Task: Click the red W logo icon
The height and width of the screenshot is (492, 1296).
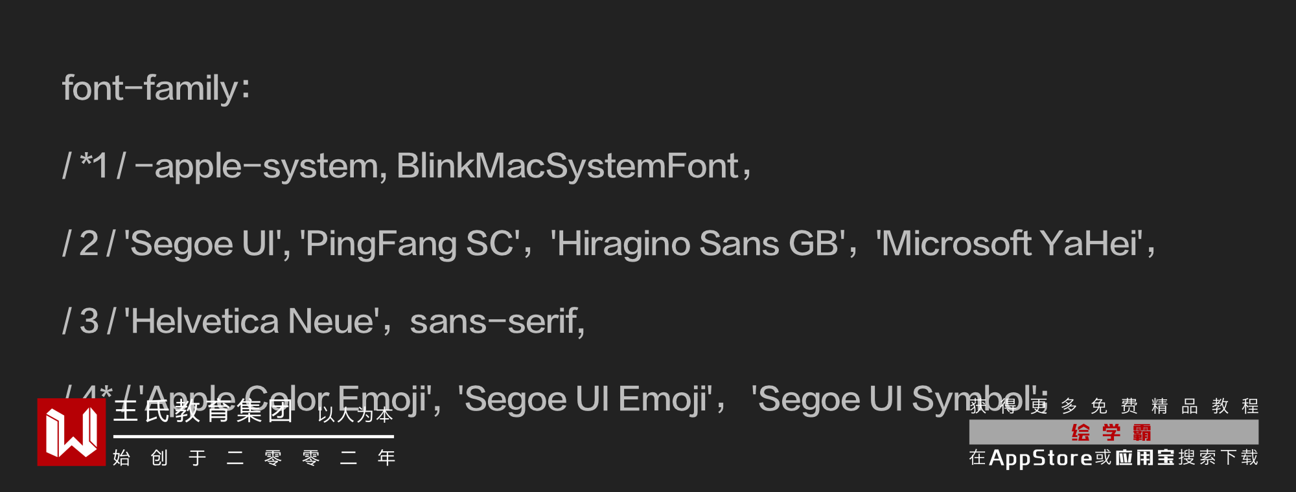Action: (71, 432)
